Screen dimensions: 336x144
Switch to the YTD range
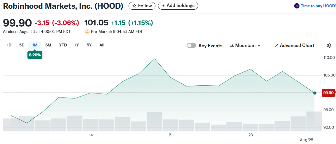tap(63, 45)
